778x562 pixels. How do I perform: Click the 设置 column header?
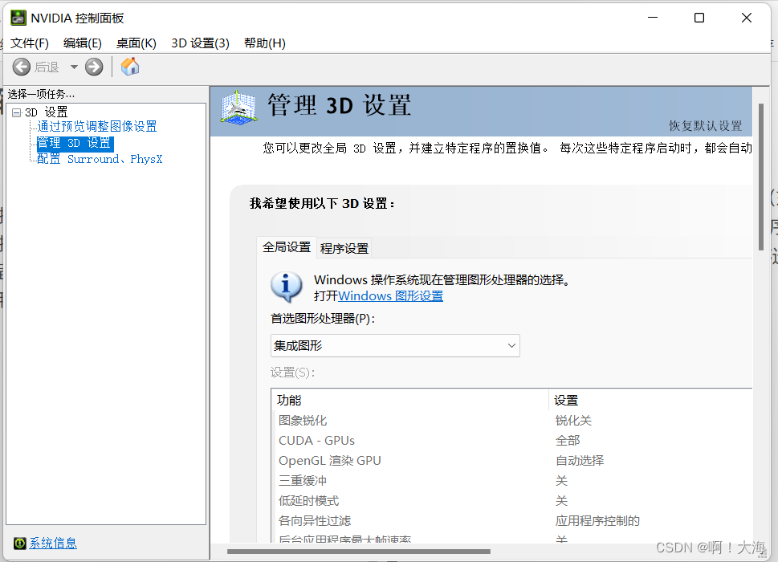click(650, 401)
